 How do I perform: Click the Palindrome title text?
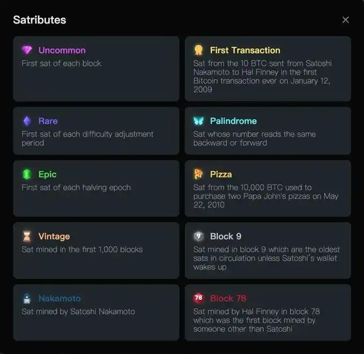233,121
